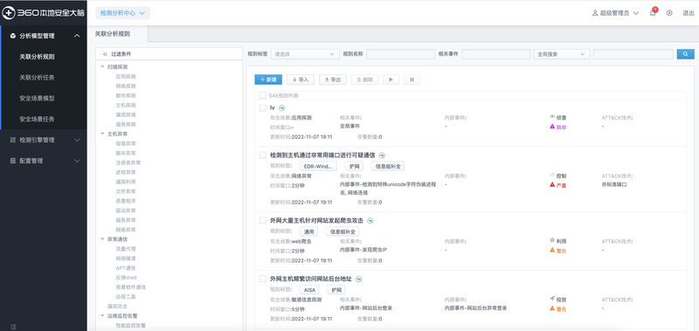
Task: Collapse the 主机异常 tree node
Action: (103, 134)
